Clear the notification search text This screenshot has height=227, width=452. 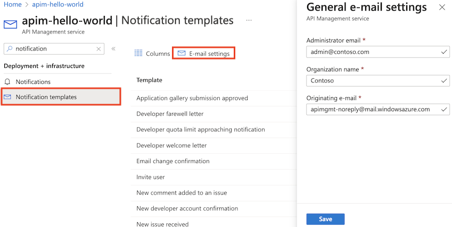coord(98,49)
